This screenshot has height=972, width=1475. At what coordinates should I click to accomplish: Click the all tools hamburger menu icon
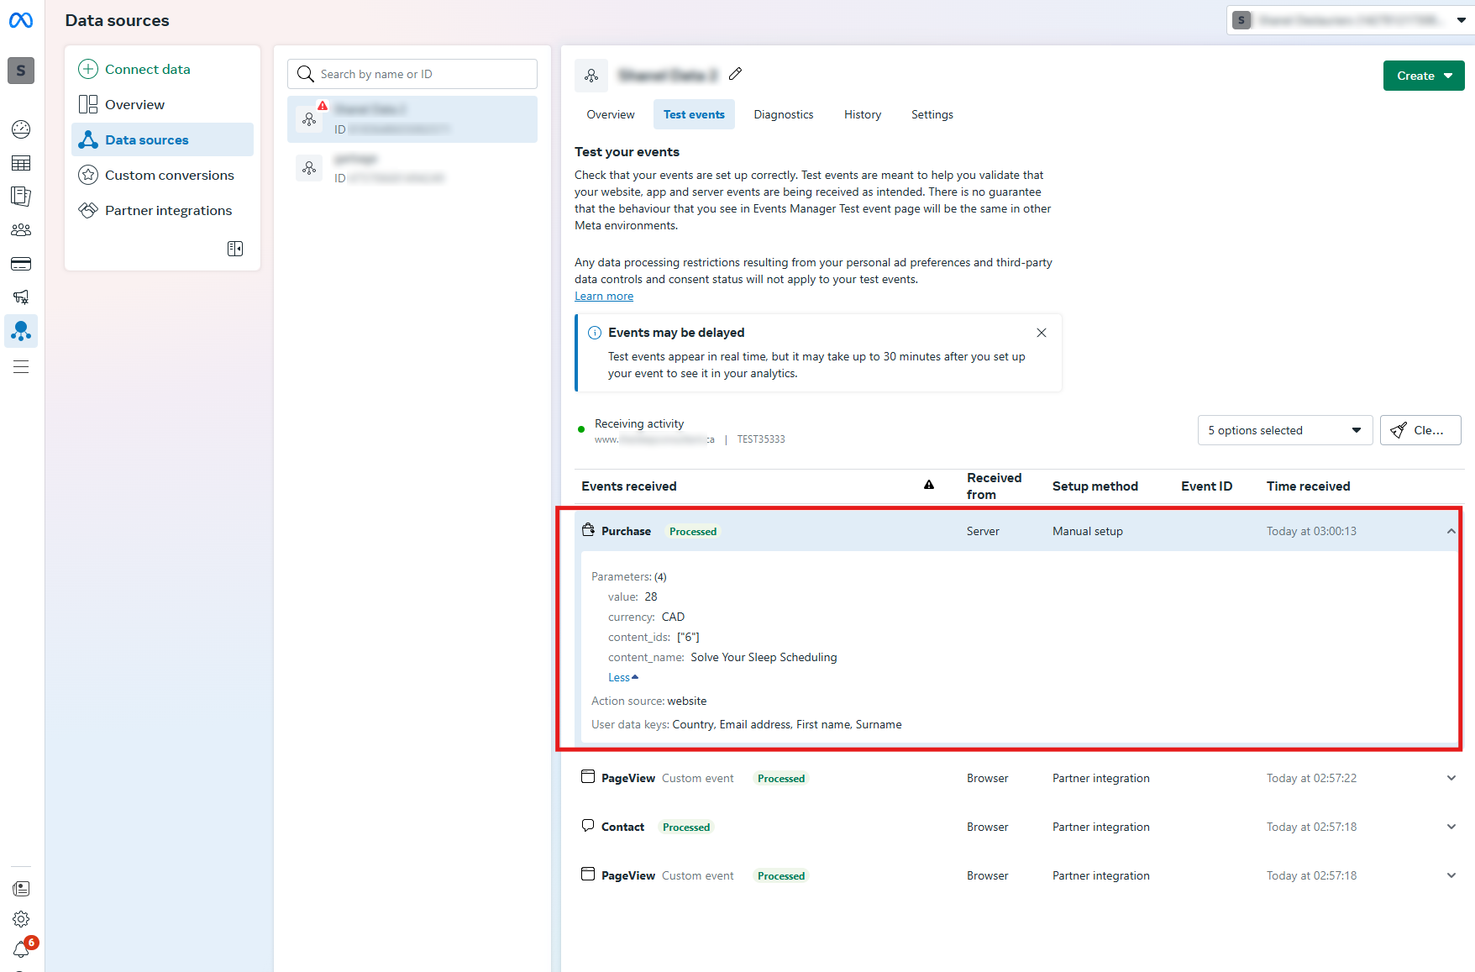tap(21, 367)
